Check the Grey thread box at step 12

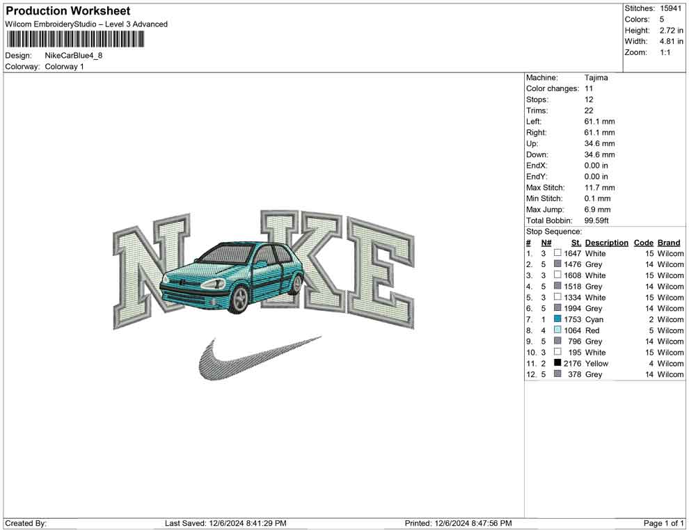coord(557,374)
